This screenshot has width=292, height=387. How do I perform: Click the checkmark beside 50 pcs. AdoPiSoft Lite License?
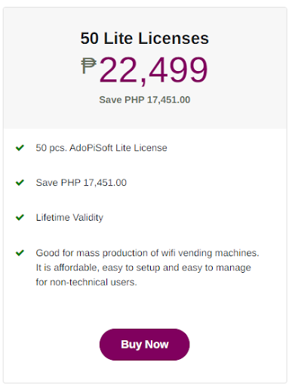tap(20, 147)
